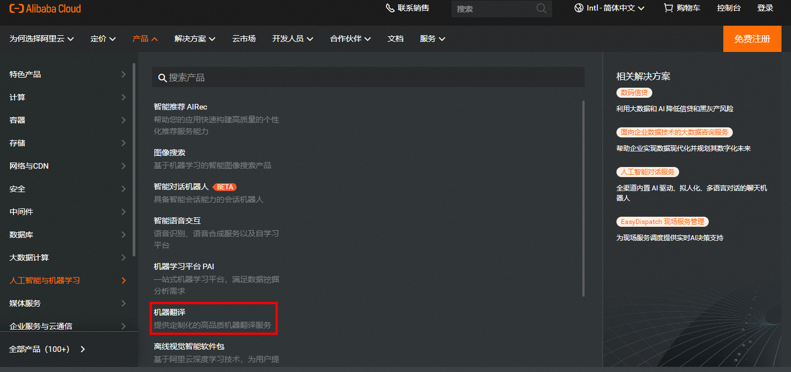Screen dimensions: 791x372
Task: Click the shopping cart icon
Action: tap(668, 8)
